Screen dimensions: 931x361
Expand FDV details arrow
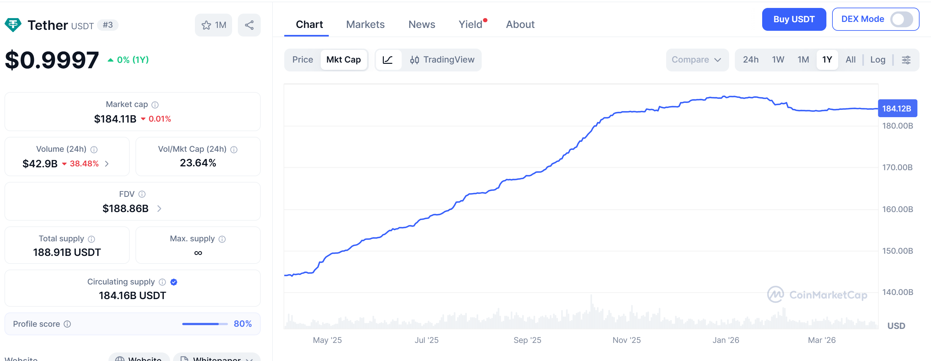(x=159, y=208)
